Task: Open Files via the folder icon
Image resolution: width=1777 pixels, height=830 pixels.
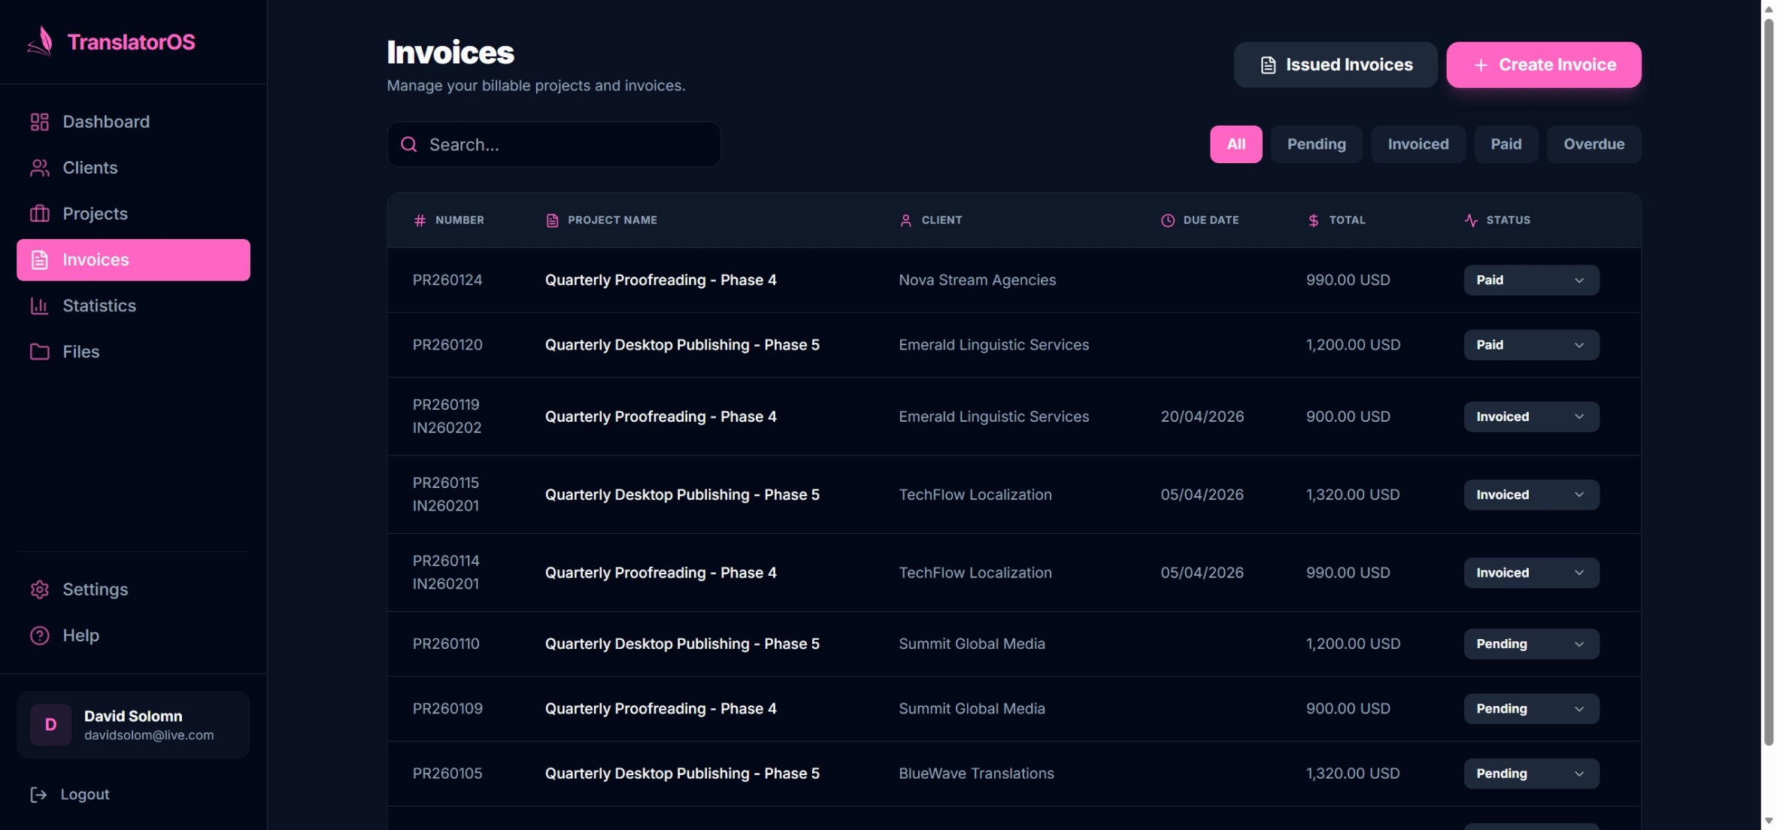Action: (40, 351)
